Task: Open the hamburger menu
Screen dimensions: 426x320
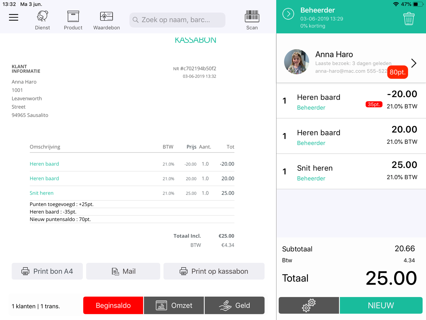Action: [14, 17]
